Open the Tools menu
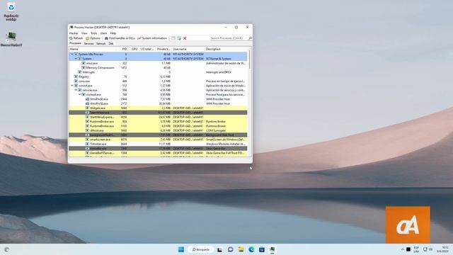Image resolution: width=453 pixels, height=255 pixels. [94, 33]
